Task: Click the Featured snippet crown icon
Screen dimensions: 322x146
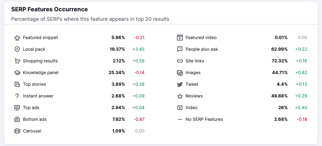Action: pos(17,38)
